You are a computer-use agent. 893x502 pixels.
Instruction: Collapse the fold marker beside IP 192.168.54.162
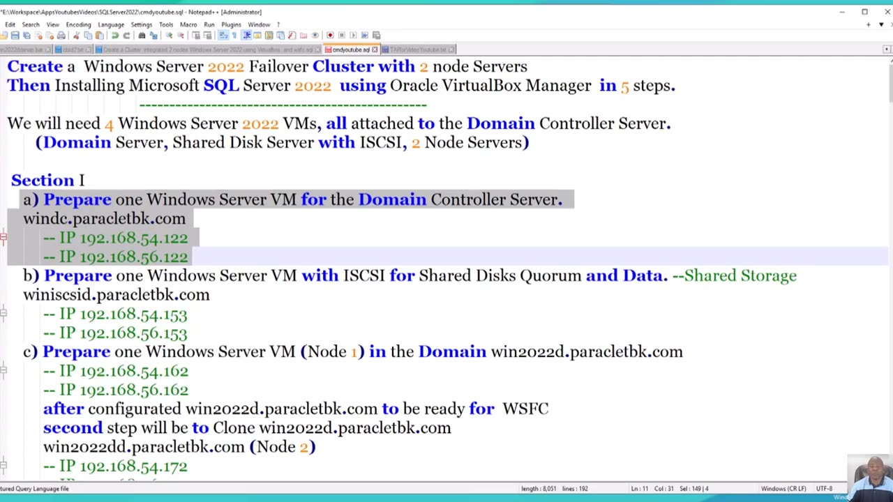tap(3, 371)
